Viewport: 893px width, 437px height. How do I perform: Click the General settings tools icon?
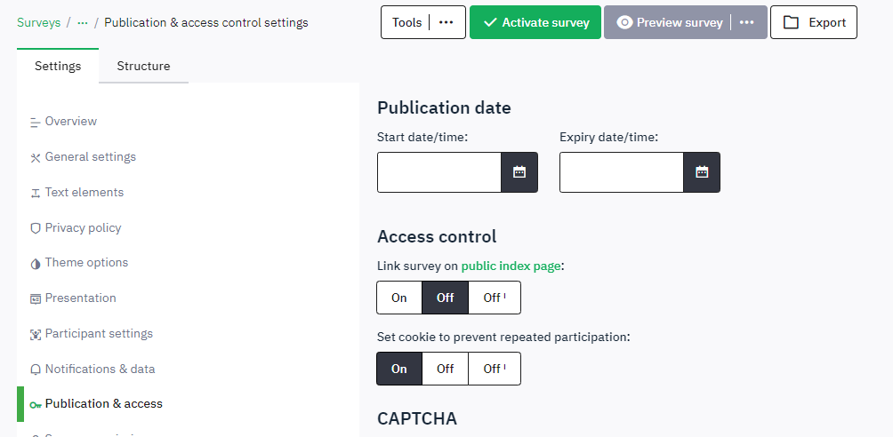[x=35, y=157]
